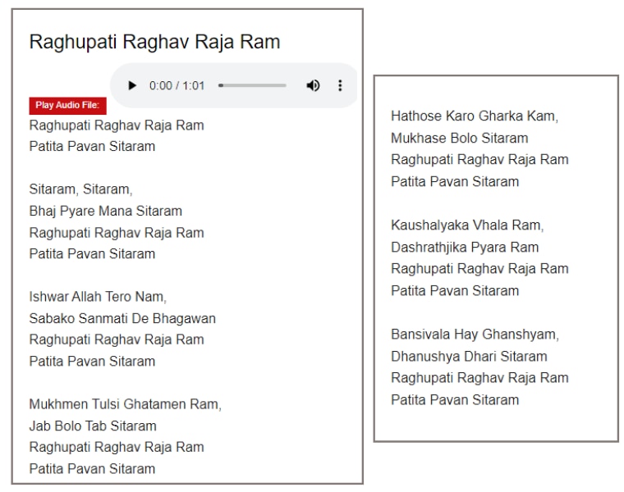Click the lyric line directly under the red label

[x=117, y=125]
